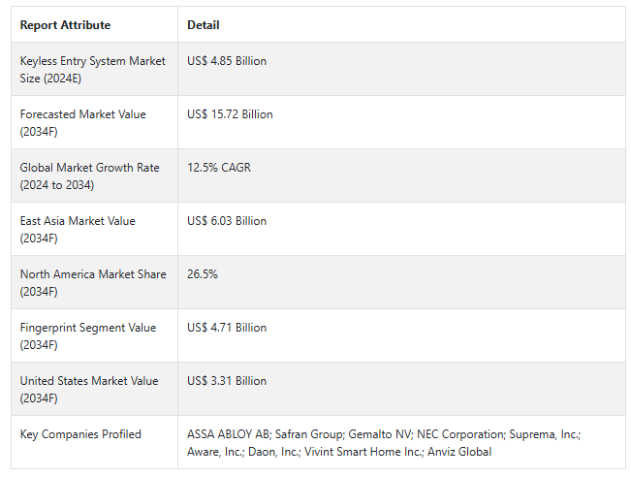Click the US$ 3.31 Billion value
This screenshot has width=631, height=477.
tap(227, 381)
